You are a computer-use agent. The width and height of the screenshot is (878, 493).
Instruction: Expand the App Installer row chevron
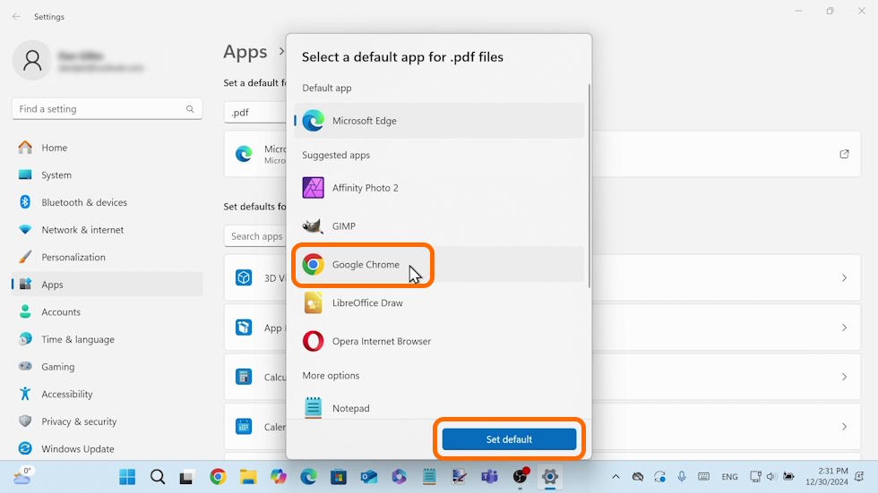coord(844,327)
